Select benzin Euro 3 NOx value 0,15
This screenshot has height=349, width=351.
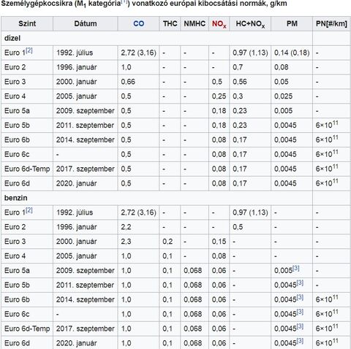point(219,242)
